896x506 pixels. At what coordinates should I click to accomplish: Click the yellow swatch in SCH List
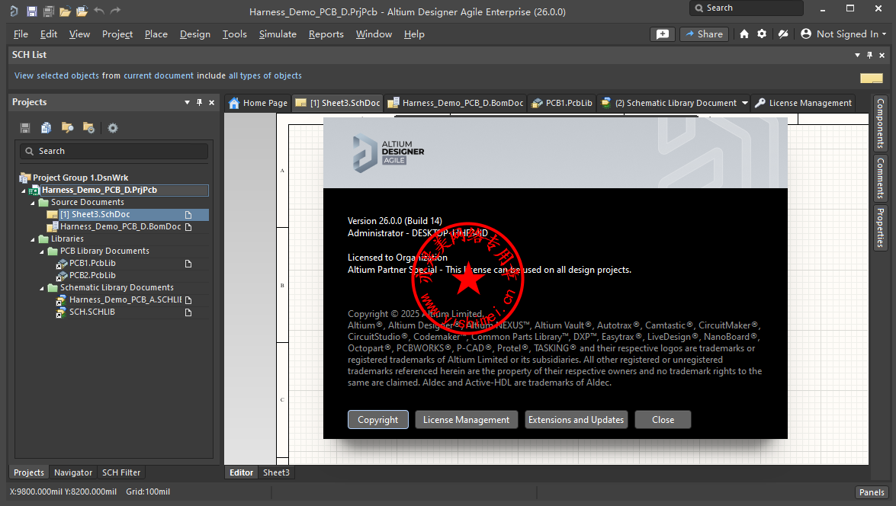point(871,78)
